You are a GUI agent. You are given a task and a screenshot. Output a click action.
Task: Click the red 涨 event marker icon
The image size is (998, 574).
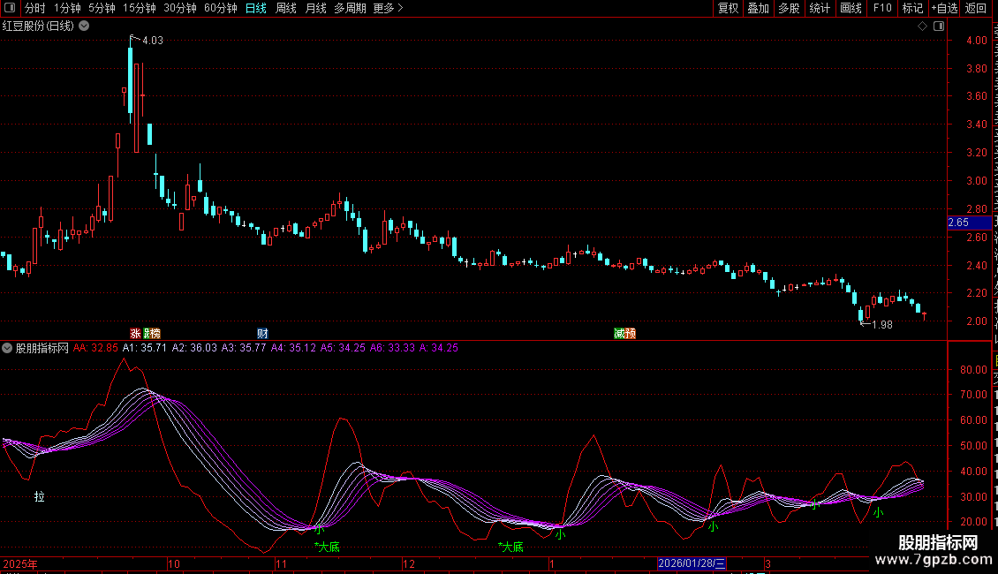click(x=135, y=334)
